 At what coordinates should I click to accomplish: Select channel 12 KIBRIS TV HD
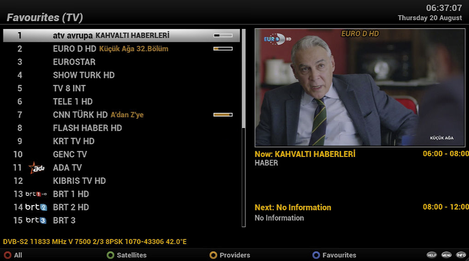122,181
